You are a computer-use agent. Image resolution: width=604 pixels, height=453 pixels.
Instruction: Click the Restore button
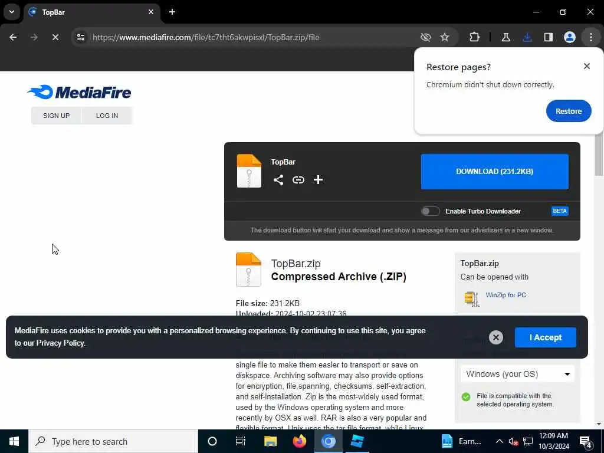pos(569,111)
